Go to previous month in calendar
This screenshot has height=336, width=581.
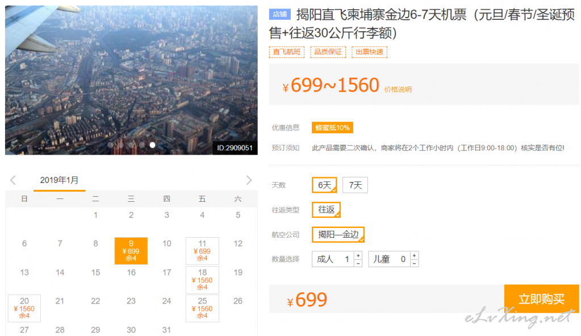tap(13, 181)
